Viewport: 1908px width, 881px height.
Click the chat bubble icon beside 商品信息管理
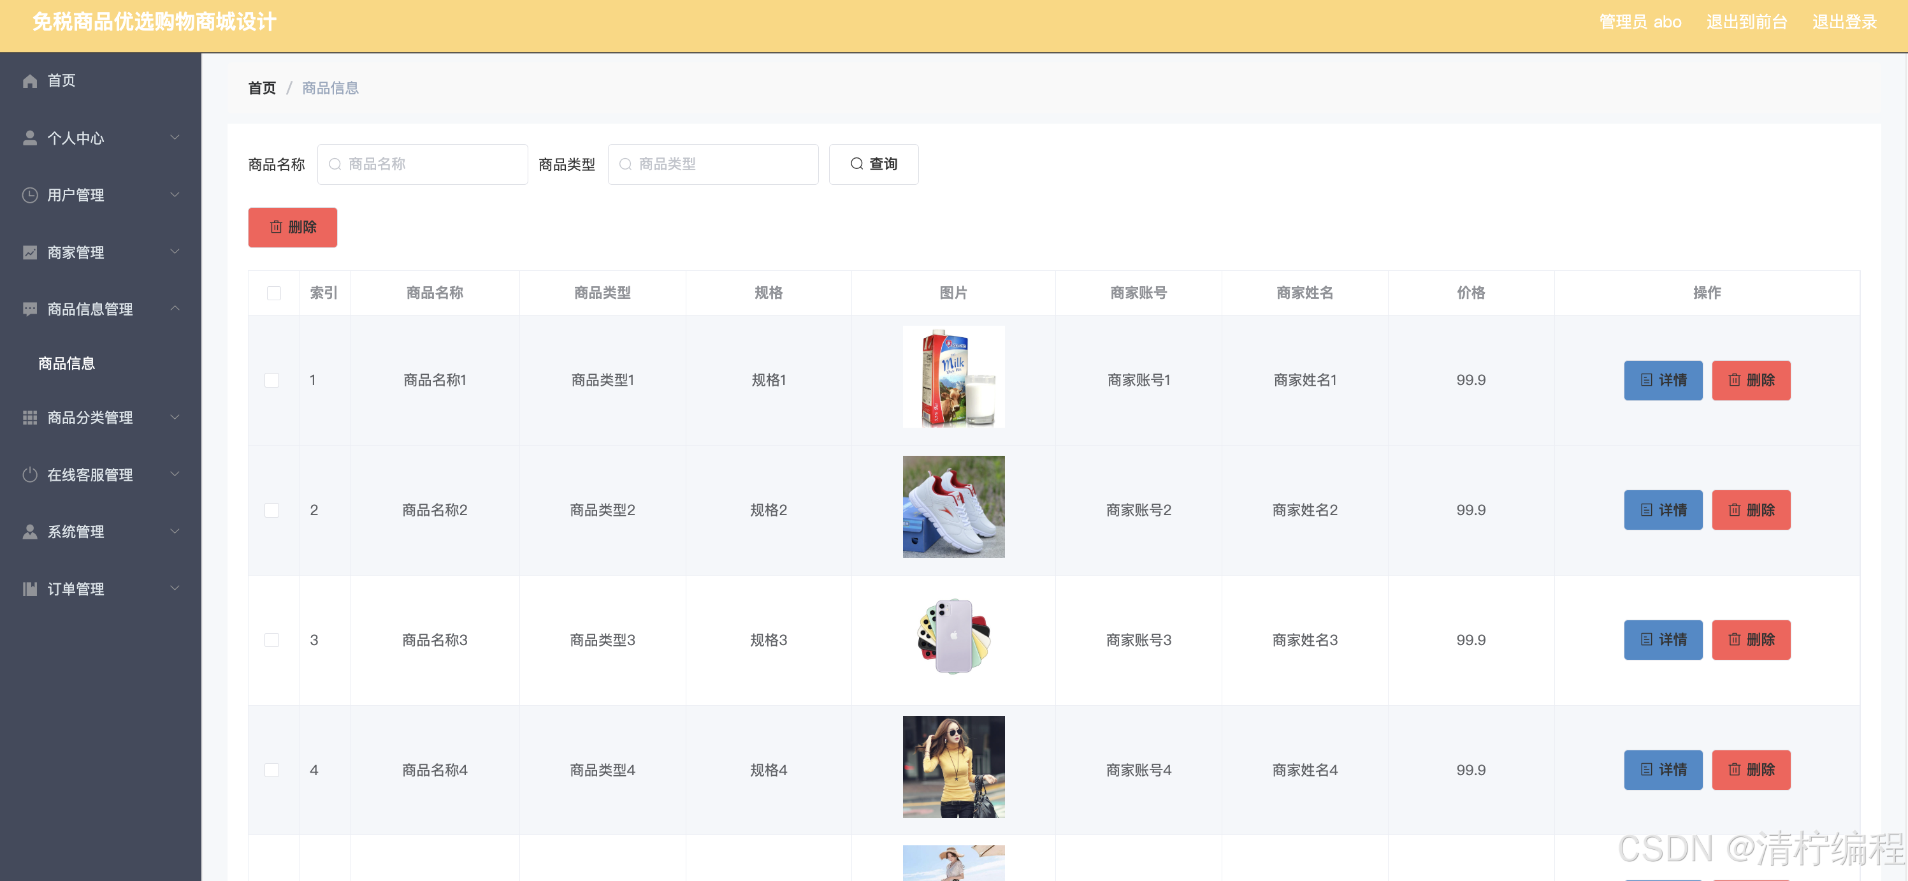(x=29, y=309)
